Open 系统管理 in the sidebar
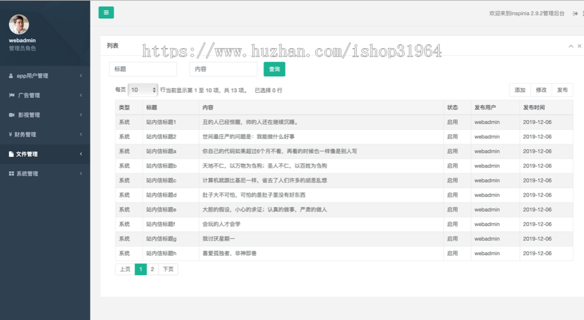The height and width of the screenshot is (320, 584). click(x=45, y=173)
